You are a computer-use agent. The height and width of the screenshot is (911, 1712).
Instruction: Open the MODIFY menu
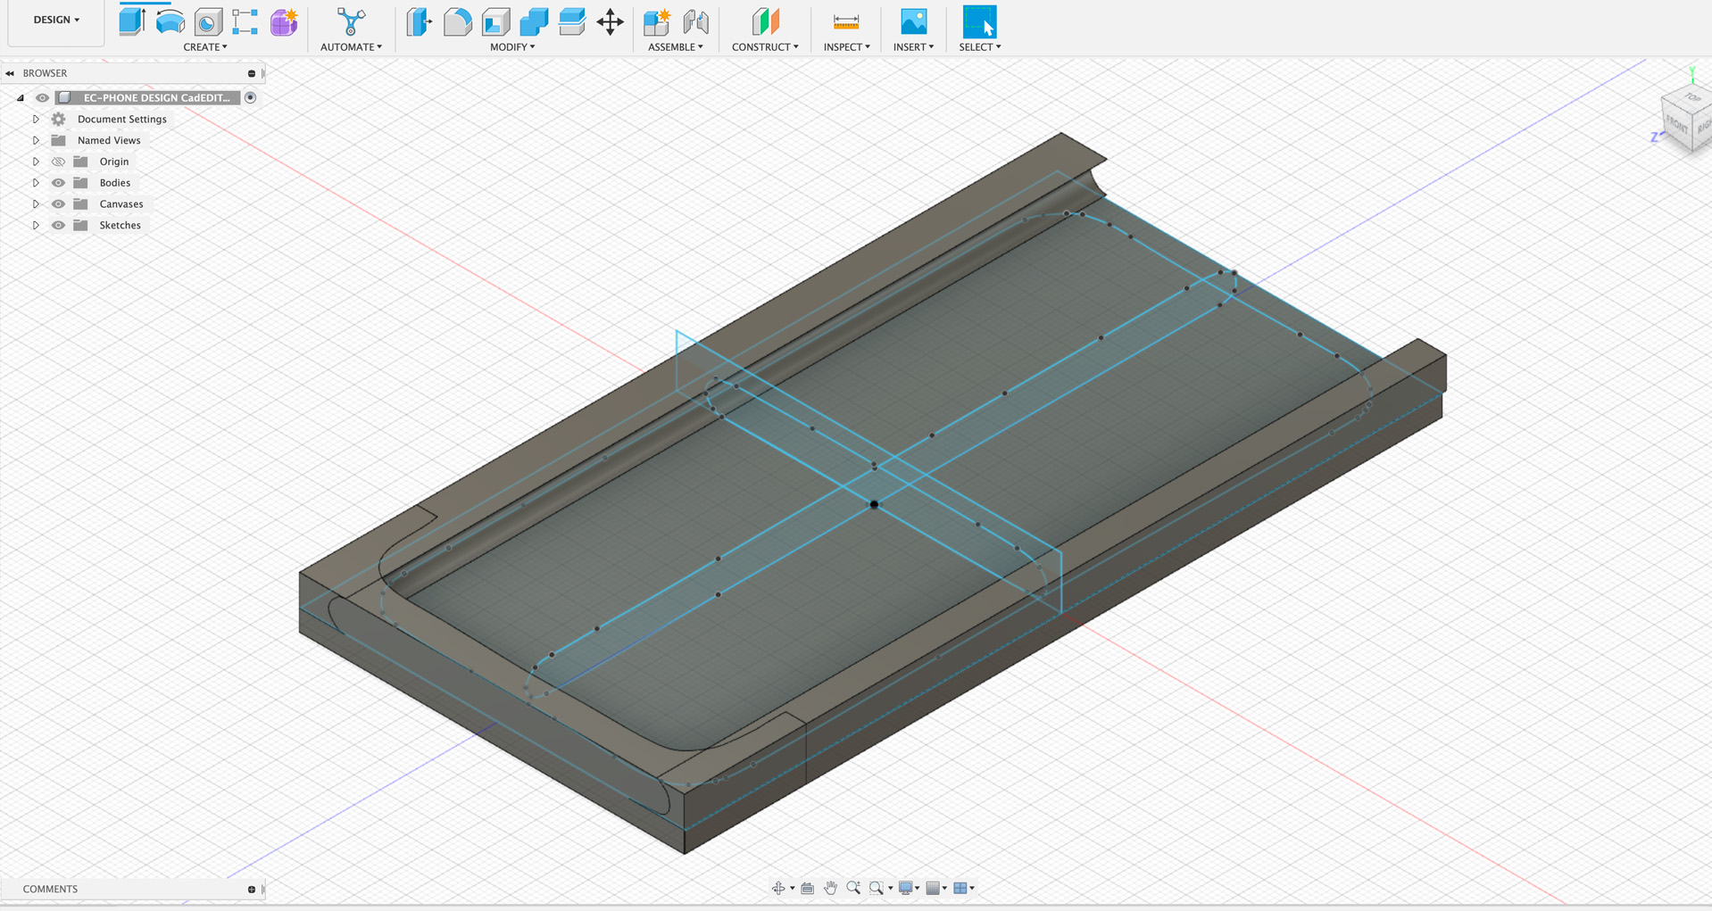(512, 47)
